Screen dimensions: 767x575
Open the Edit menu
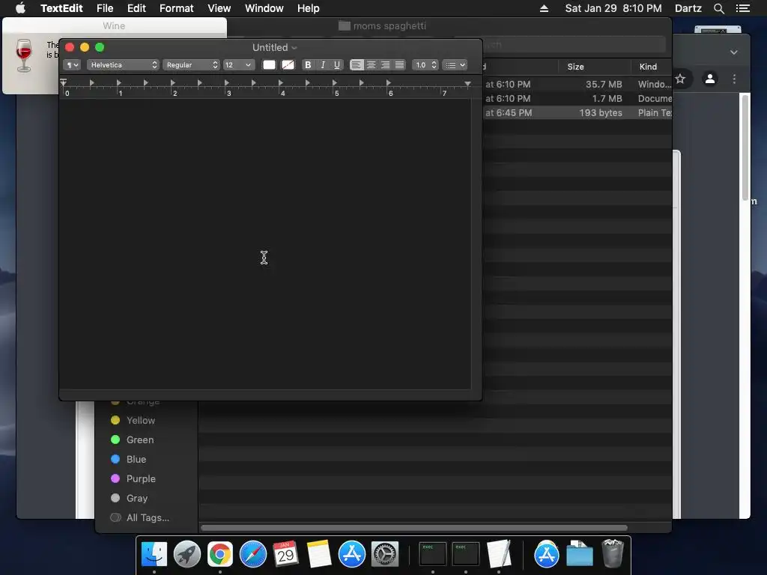coord(136,8)
